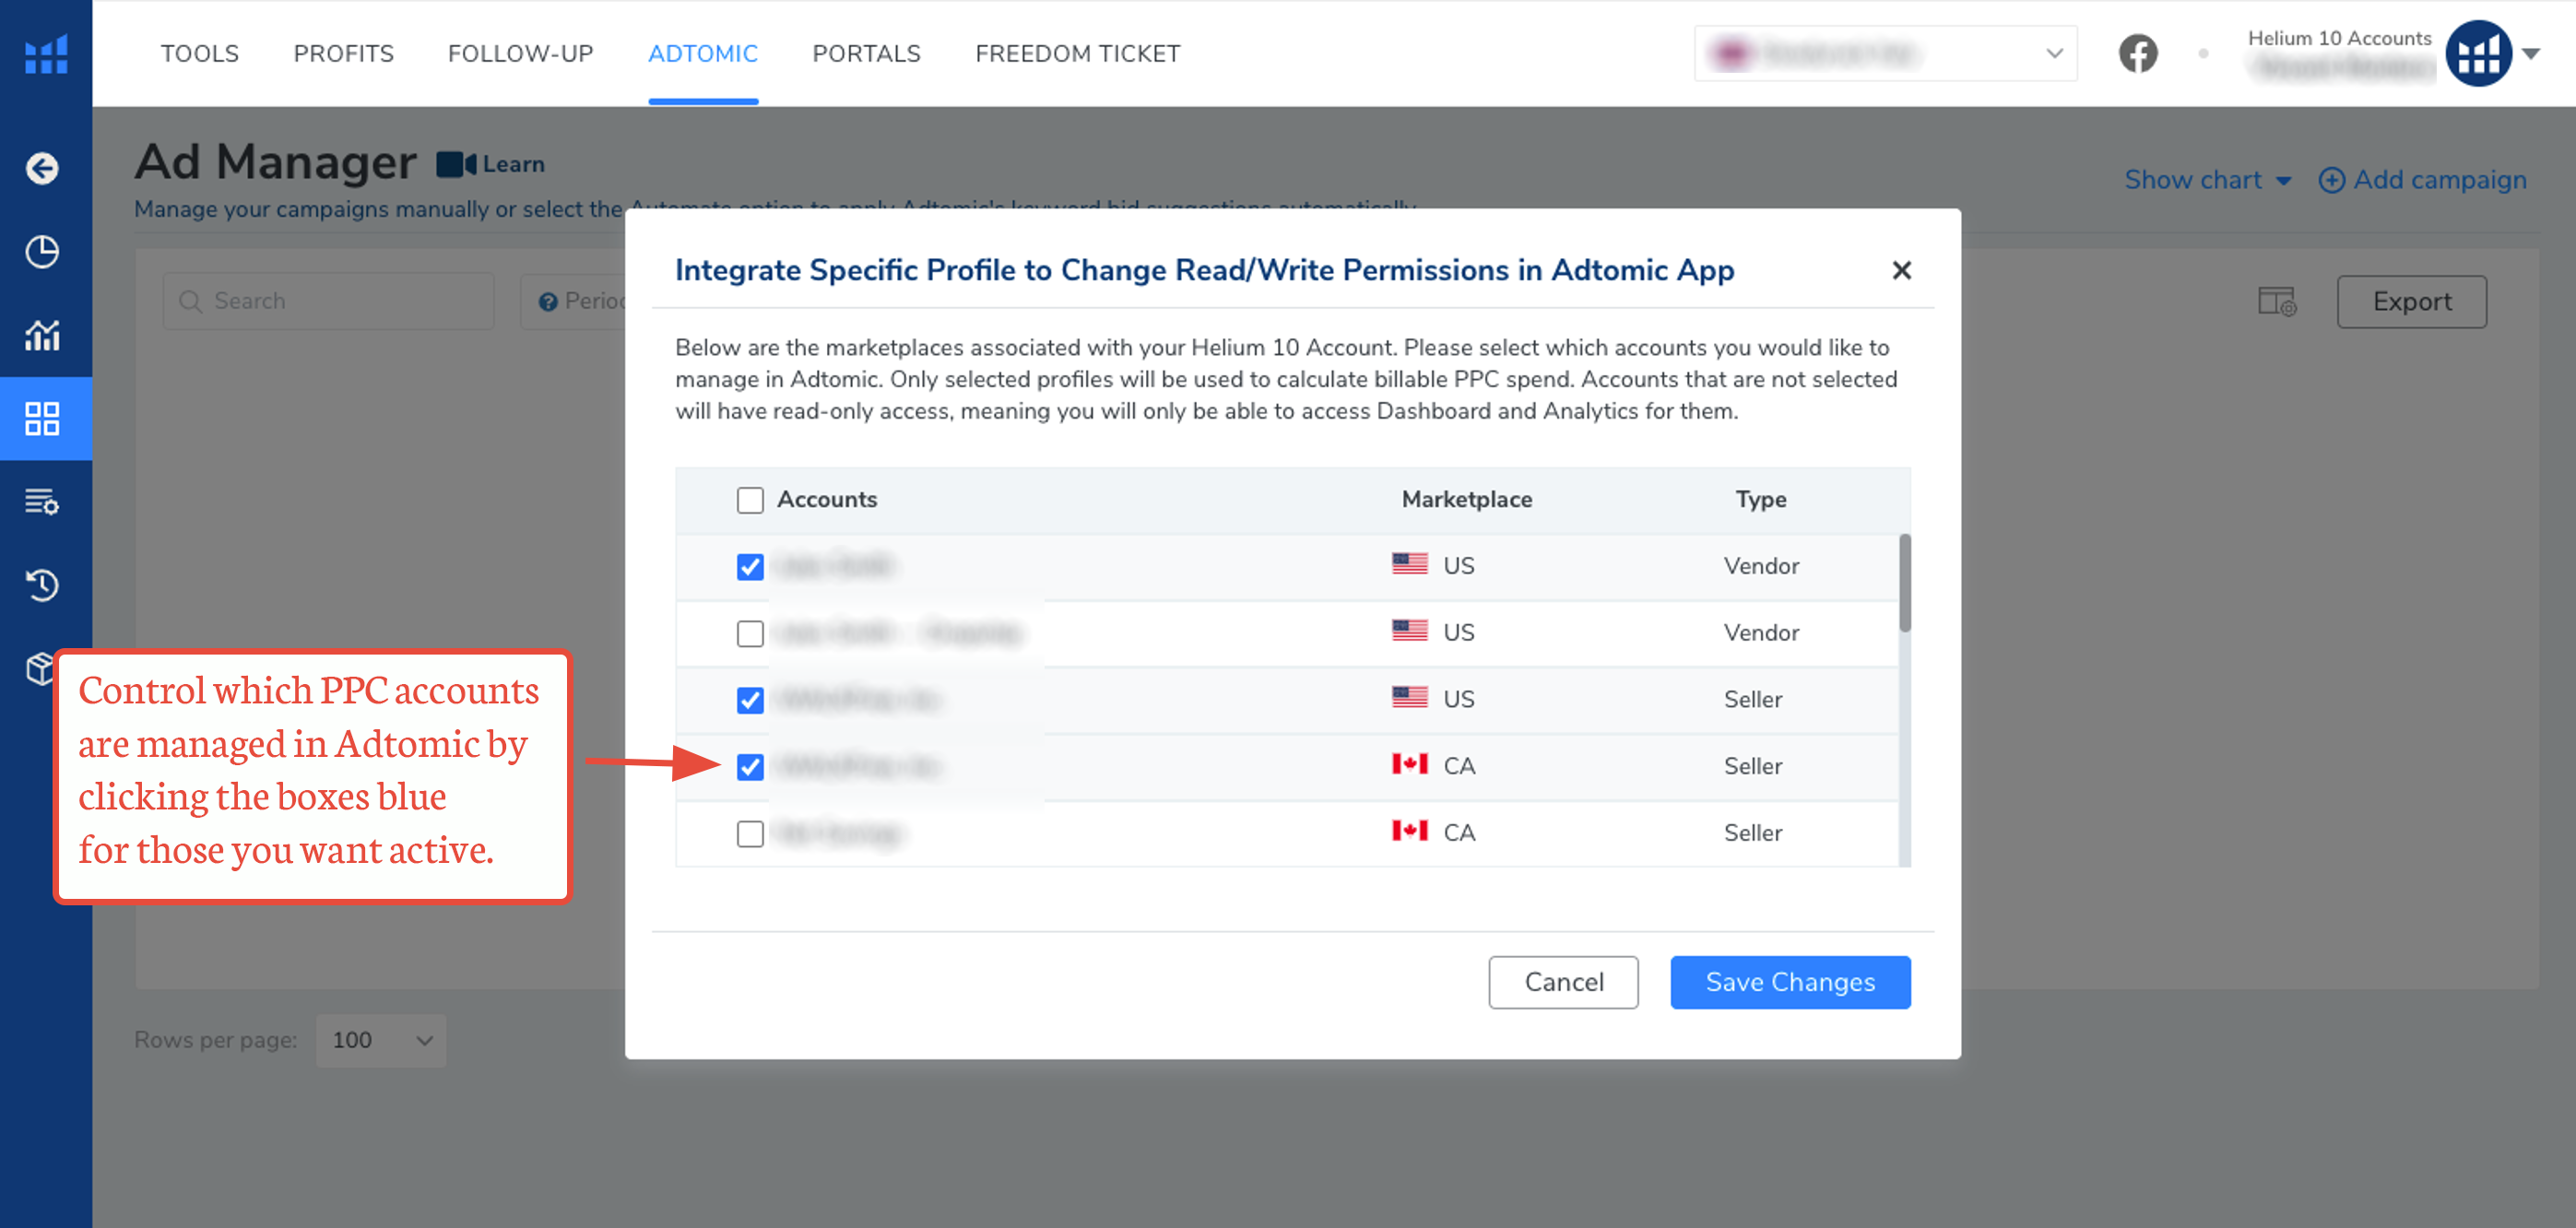Click the Type column header
Viewport: 2576px width, 1228px height.
1760,499
